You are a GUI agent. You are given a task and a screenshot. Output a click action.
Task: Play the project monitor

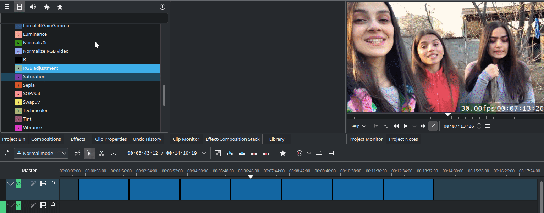click(406, 126)
